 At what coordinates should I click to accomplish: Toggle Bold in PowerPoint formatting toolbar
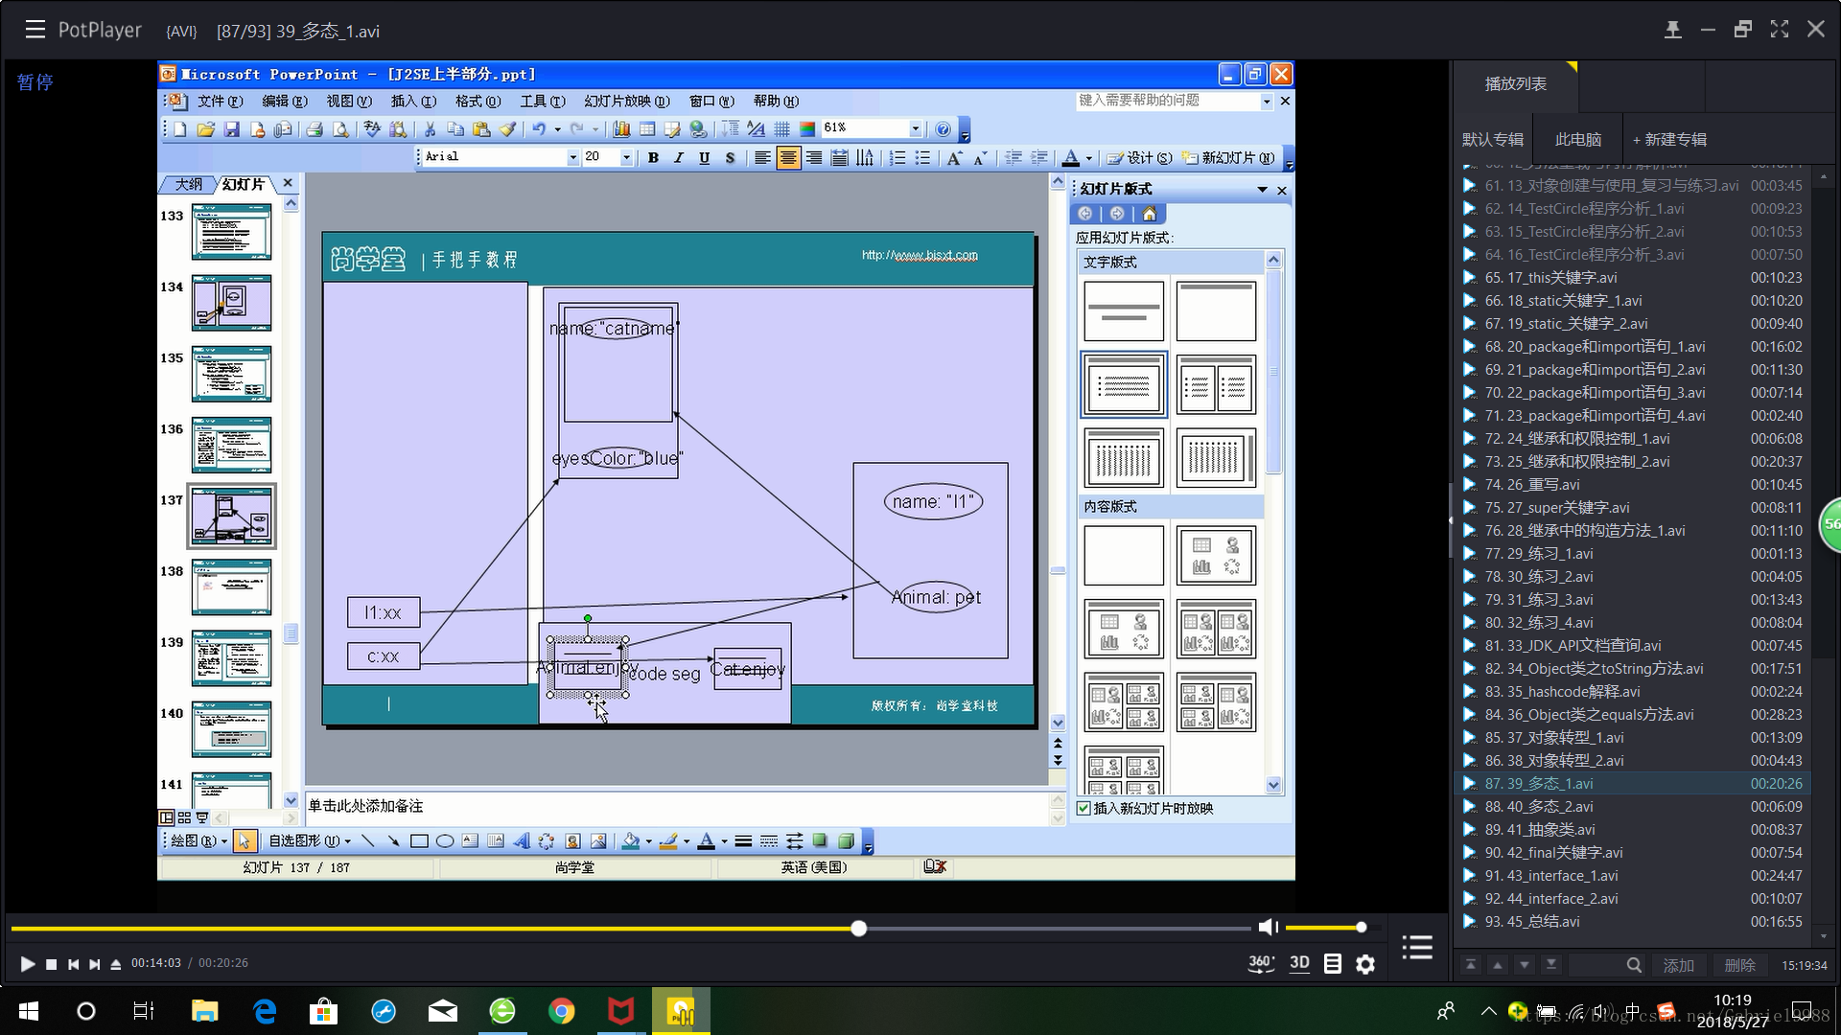pos(653,157)
